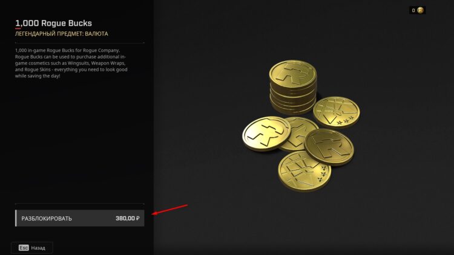
Task: Click the Esc key icon
Action: [x=24, y=248]
